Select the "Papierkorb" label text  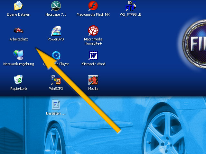[x=18, y=89]
